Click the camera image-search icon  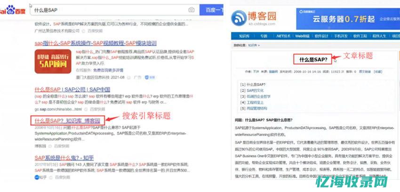[192, 10]
